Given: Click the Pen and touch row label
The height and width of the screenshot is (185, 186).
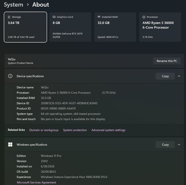Looking at the screenshot, I should pyautogui.click(x=26, y=119).
